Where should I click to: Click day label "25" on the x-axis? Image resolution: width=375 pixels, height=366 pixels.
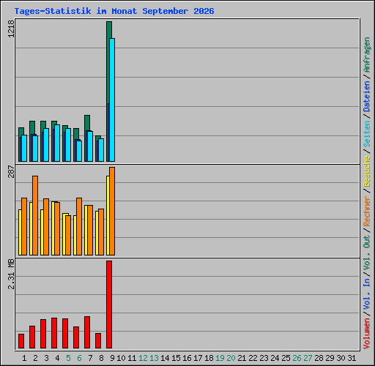point(286,358)
